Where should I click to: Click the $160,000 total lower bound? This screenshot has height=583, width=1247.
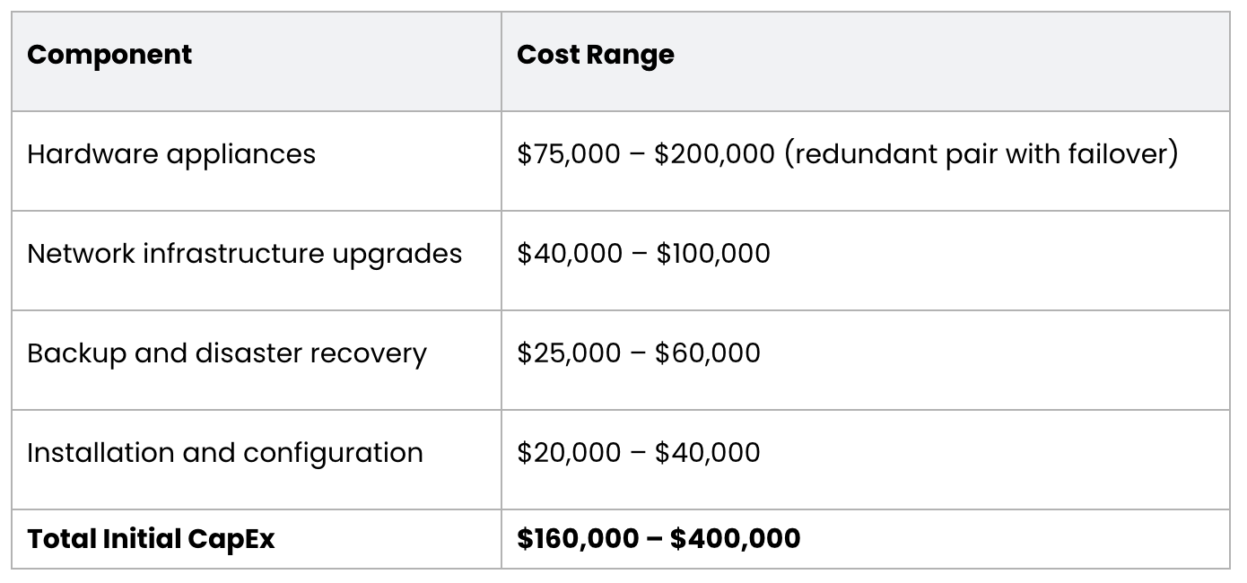click(x=578, y=538)
